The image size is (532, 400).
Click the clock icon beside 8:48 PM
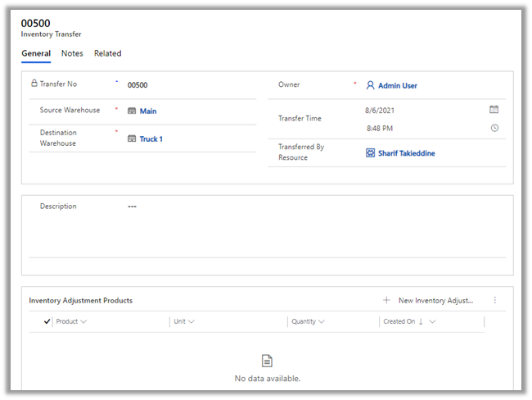494,128
